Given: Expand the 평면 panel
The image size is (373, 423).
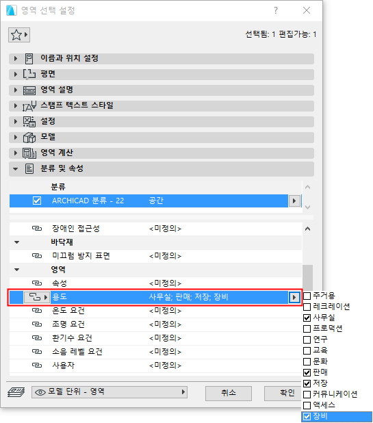Looking at the screenshot, I should [15, 74].
